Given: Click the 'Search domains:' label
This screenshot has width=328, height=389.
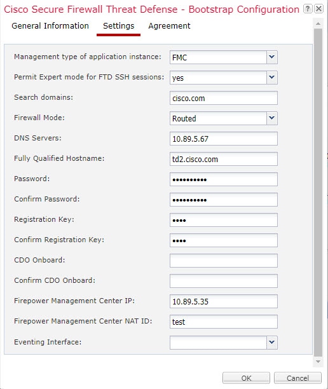Looking at the screenshot, I should tap(43, 97).
